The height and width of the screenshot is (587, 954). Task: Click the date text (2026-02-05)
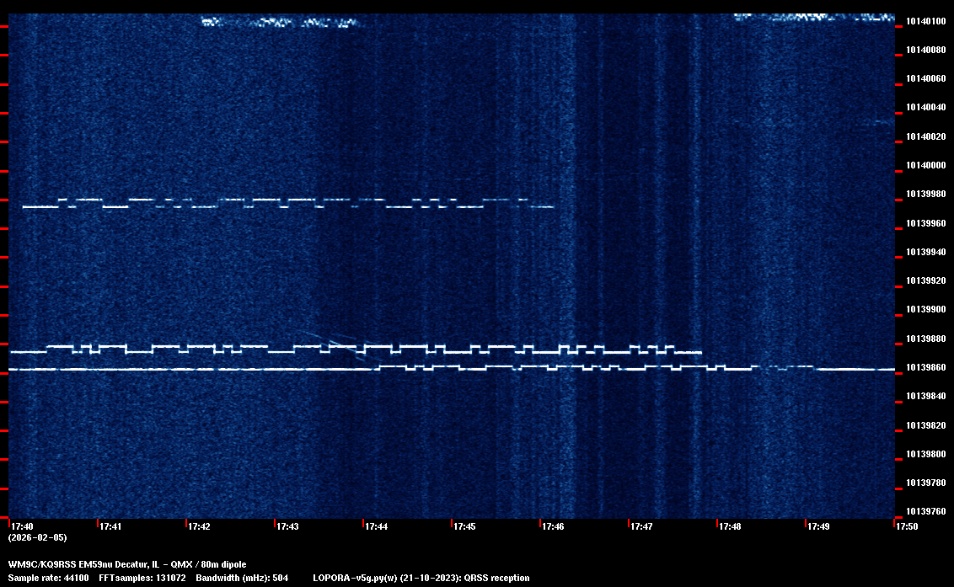click(x=37, y=537)
